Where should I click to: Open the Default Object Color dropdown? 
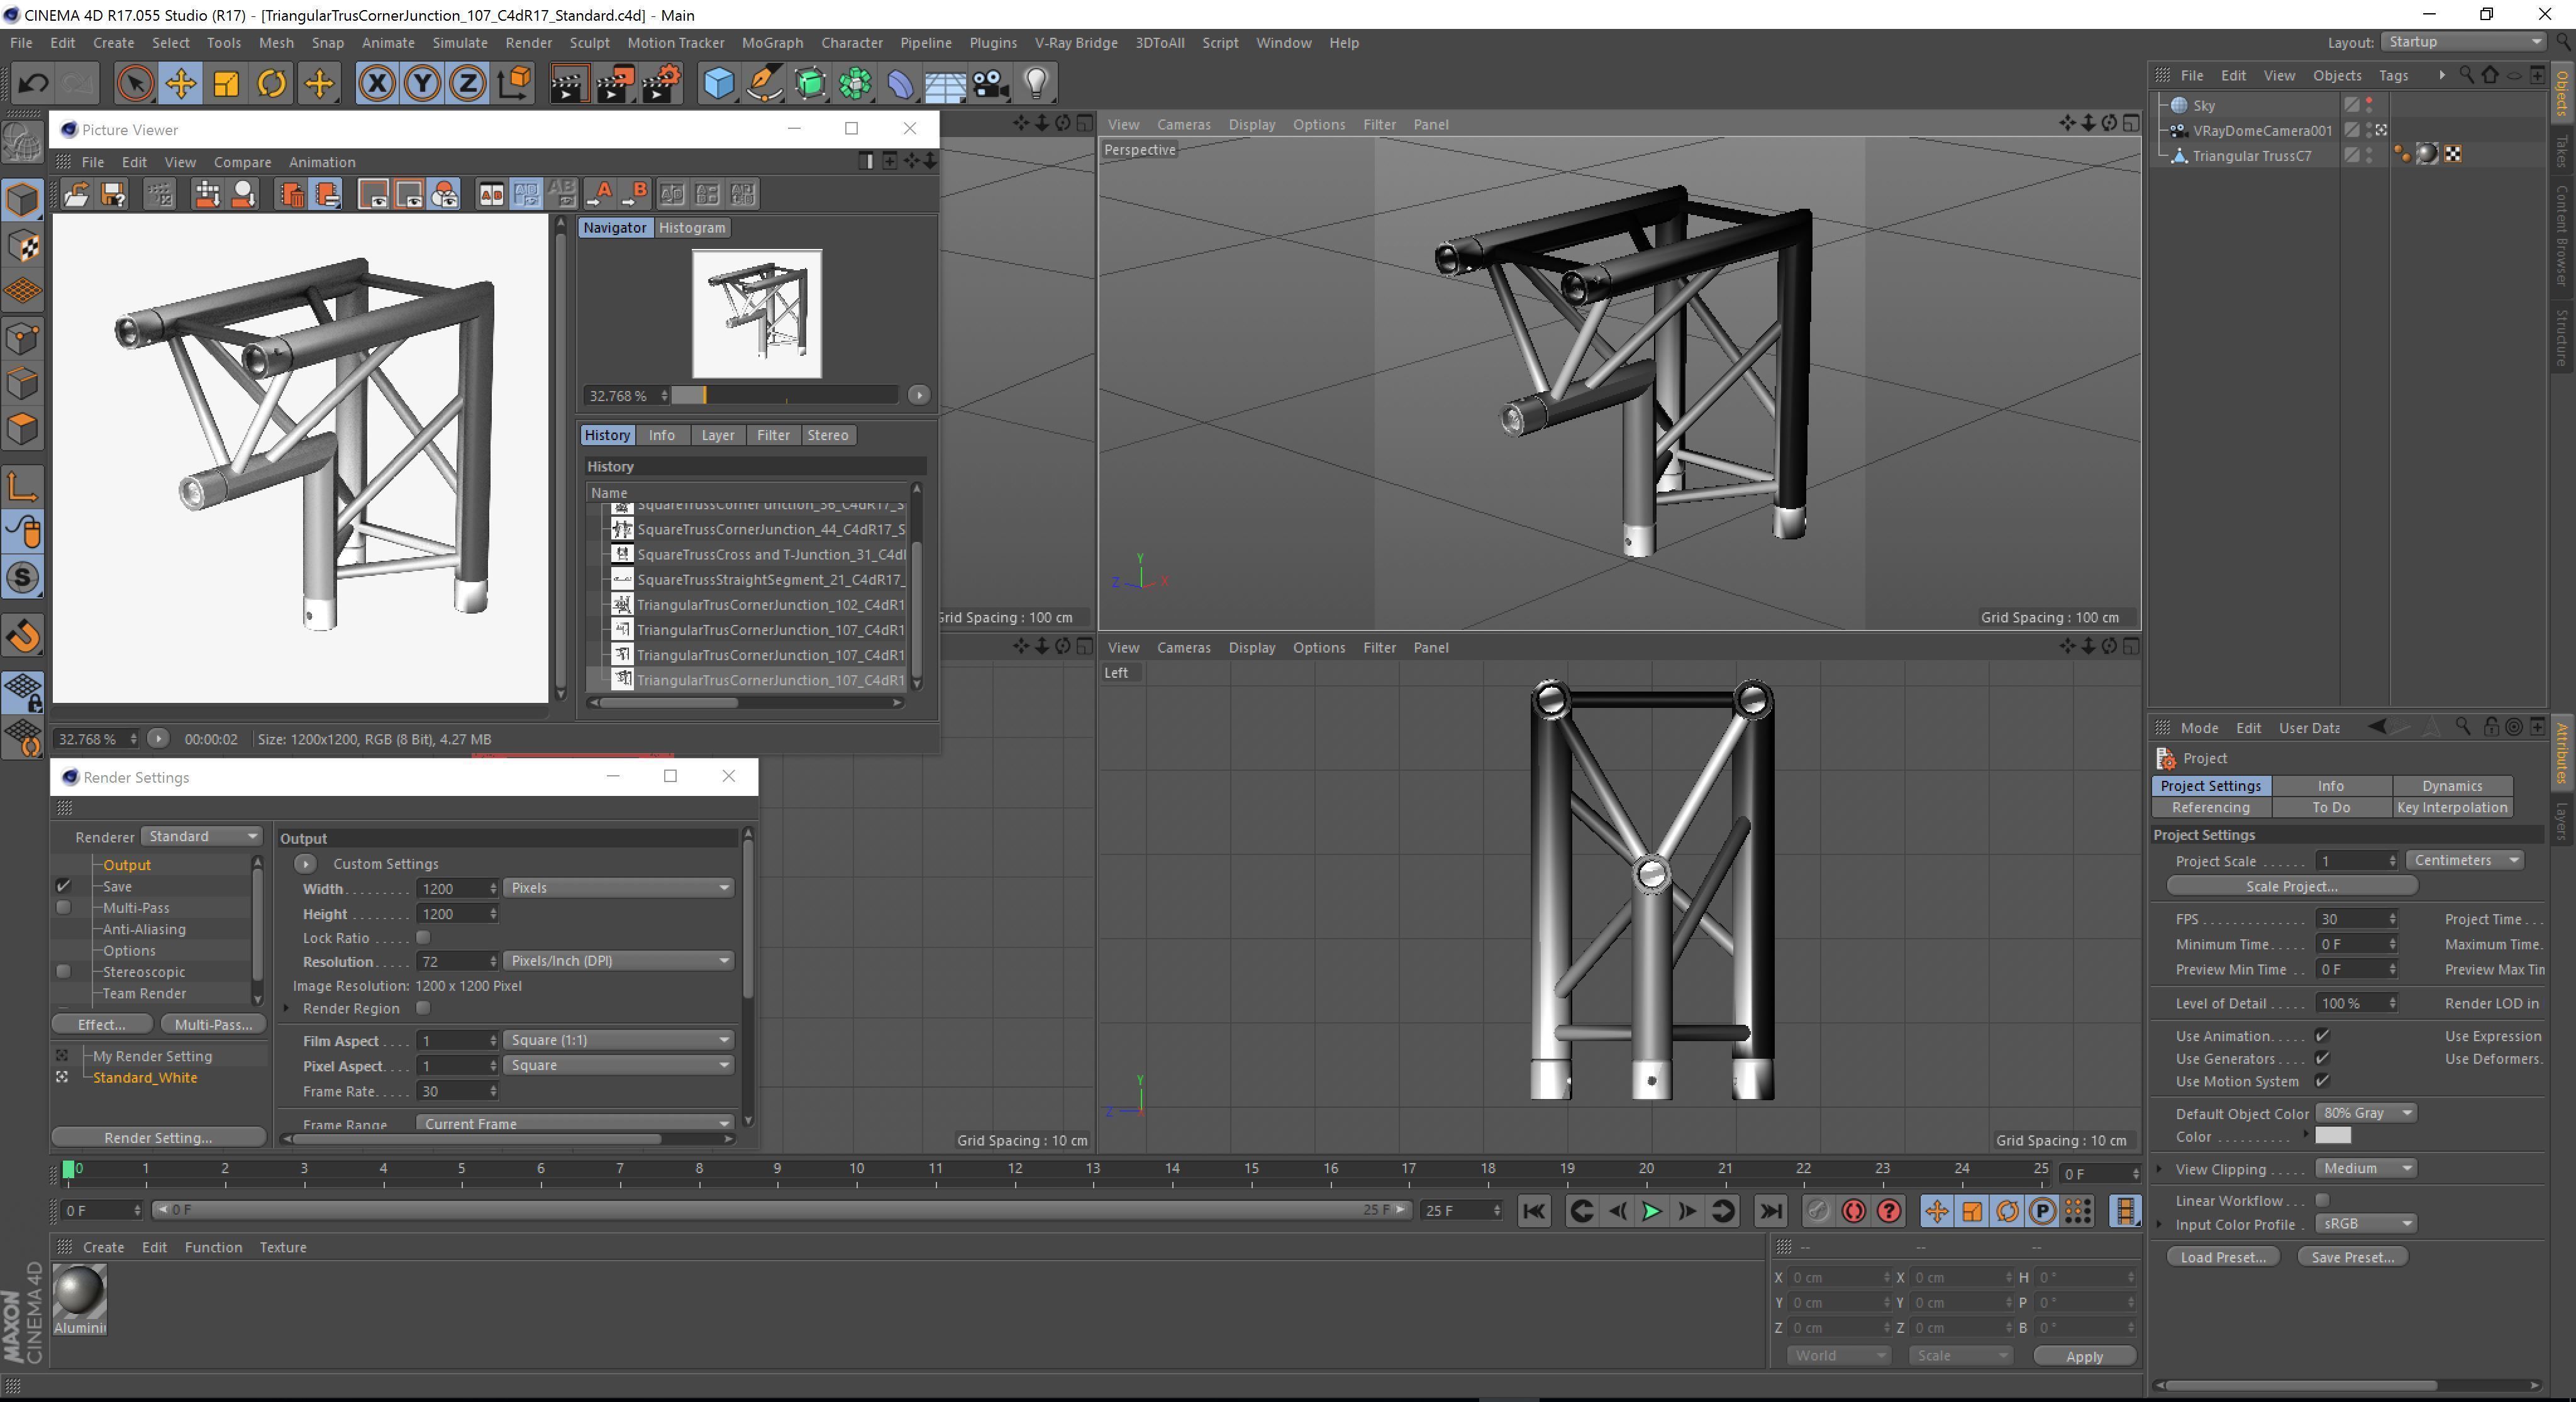[x=2365, y=1113]
